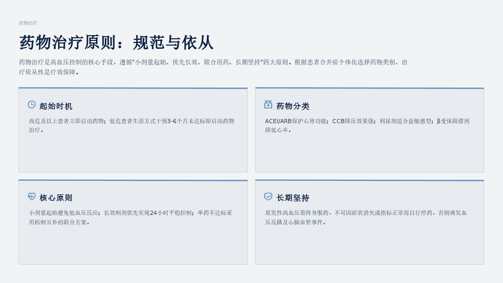The image size is (503, 283).
Task: Select the 药物分类 card heading
Action: (293, 106)
